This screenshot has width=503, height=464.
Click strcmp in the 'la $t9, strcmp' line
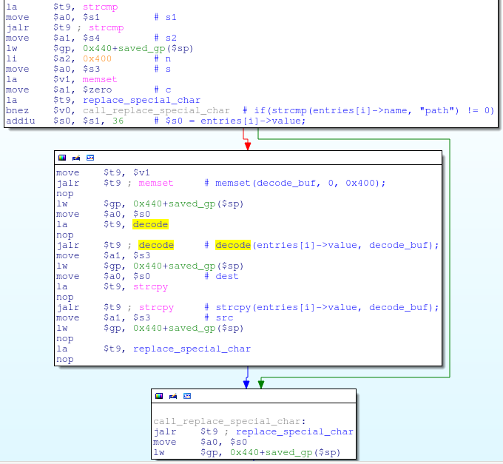[x=101, y=7]
